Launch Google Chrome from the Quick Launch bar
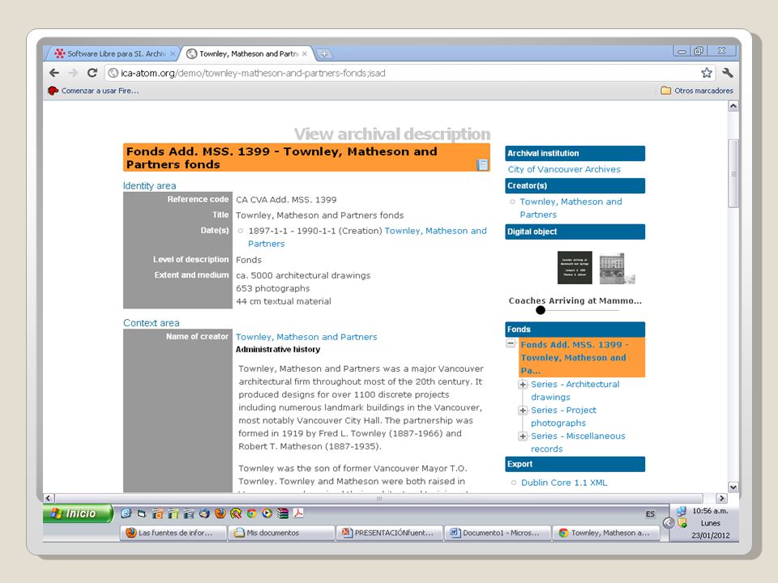 (x=251, y=513)
